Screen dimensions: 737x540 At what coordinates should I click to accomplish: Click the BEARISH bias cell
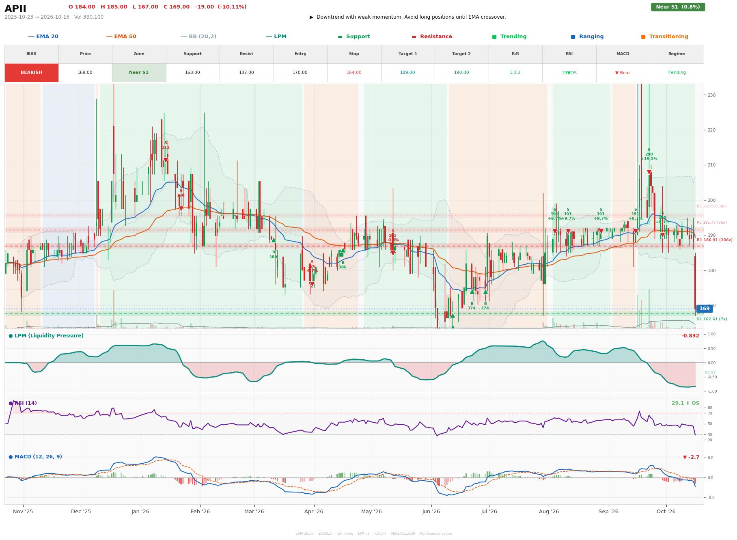pos(32,73)
